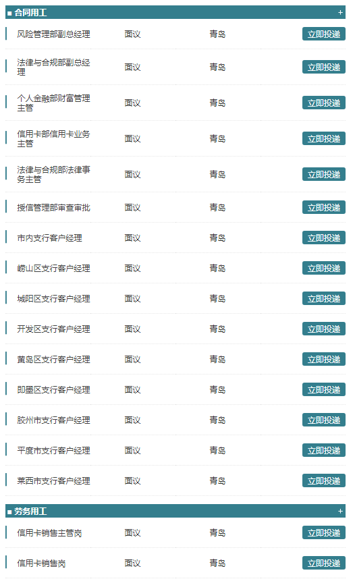
Task: Expand the 合同用工 section plus icon
Action: coord(340,13)
